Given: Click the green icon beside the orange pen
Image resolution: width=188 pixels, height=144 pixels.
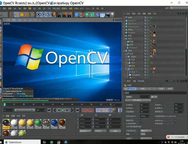Looking at the screenshot, I should coord(87,15).
